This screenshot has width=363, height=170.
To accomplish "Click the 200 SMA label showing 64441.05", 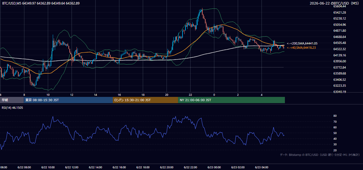I will [x=302, y=43].
